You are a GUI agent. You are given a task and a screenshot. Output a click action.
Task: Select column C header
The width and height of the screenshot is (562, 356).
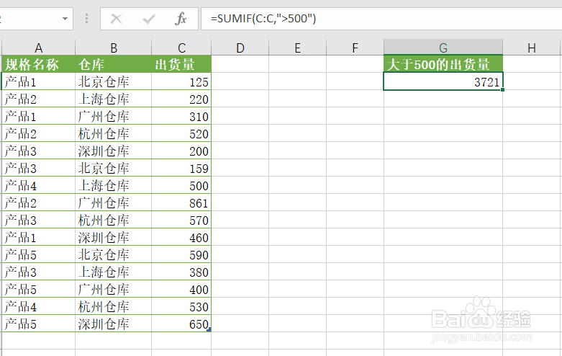tap(182, 48)
